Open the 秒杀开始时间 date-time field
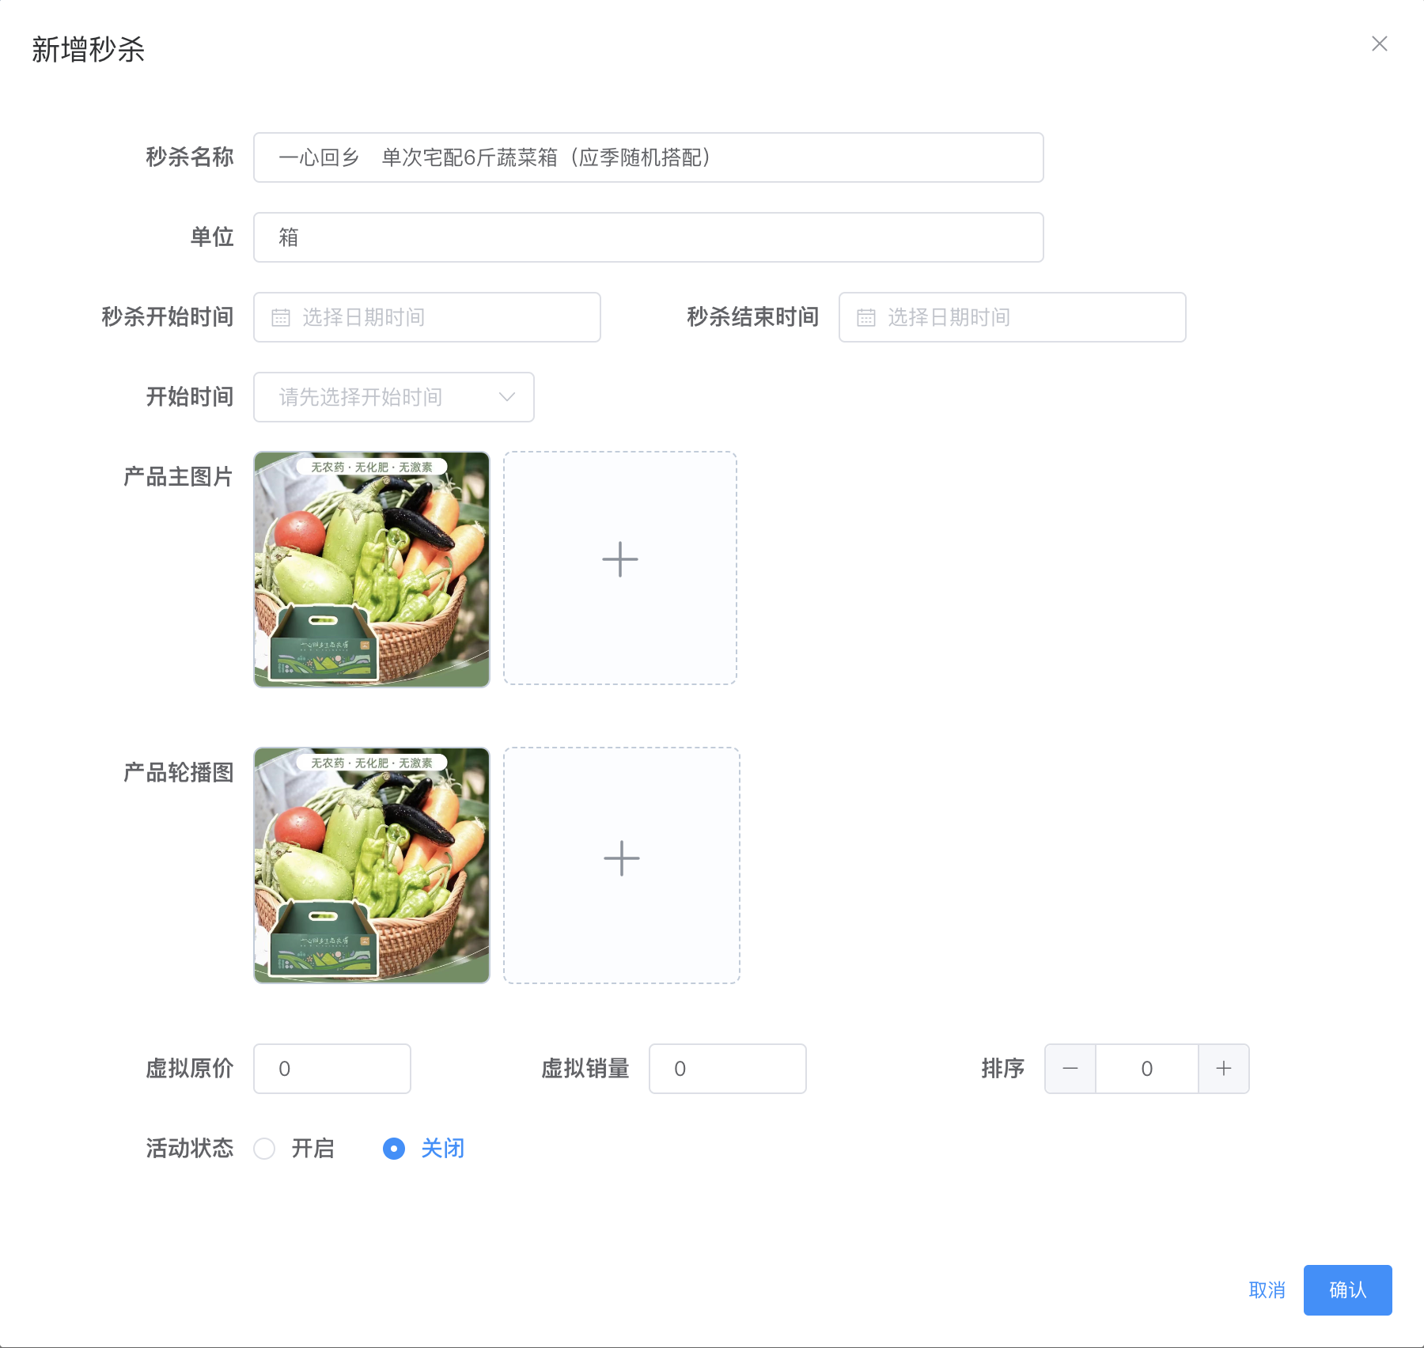This screenshot has width=1424, height=1348. (x=427, y=317)
